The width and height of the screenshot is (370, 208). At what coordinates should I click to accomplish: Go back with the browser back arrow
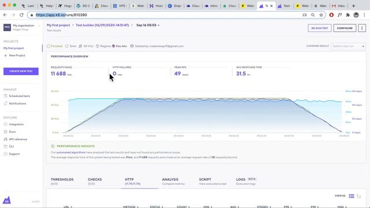(5, 15)
